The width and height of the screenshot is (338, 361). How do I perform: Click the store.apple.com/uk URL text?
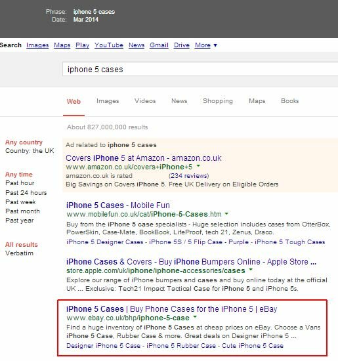pos(156,270)
